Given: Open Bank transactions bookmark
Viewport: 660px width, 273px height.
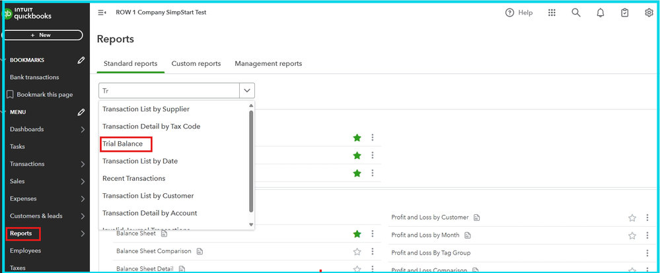Looking at the screenshot, I should (34, 77).
